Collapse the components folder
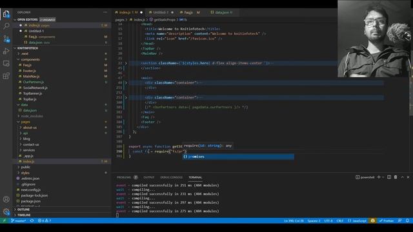This screenshot has width=413, height=232. point(19,59)
